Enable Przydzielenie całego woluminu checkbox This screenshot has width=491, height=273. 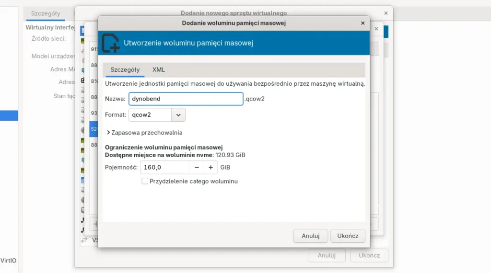pyautogui.click(x=145, y=181)
